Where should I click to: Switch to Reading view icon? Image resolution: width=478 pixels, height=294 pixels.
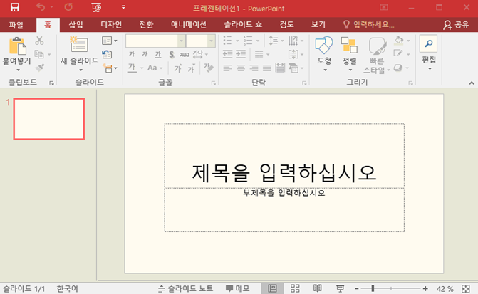pos(317,288)
